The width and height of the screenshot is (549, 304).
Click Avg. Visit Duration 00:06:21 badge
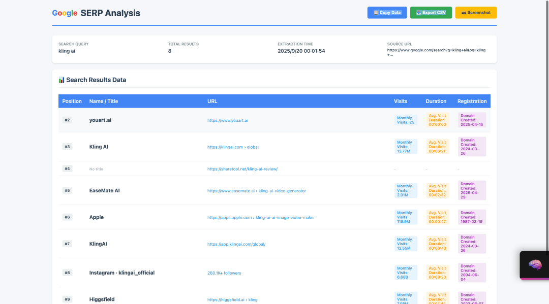[438, 147]
